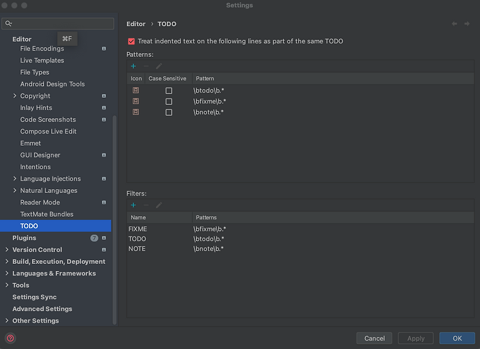
Task: Click project-level marker icon beside Reader Mode
Action: point(104,203)
